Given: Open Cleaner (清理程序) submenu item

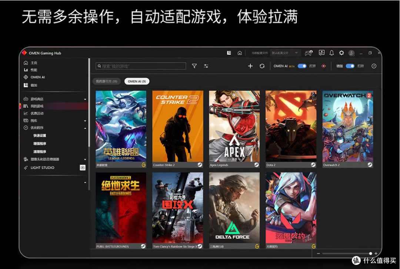Looking at the screenshot, I should coord(40,152).
